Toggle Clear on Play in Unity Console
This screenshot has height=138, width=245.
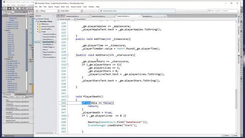[20, 97]
